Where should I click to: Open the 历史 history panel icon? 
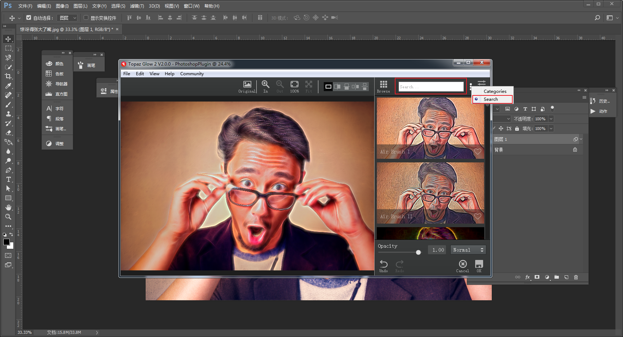593,101
